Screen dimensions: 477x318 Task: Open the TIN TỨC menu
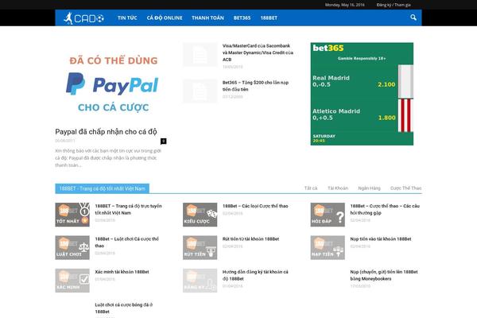click(127, 18)
